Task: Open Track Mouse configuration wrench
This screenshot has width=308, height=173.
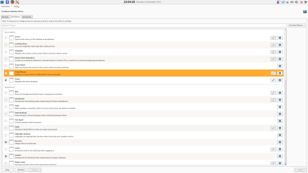Action: 273,73
